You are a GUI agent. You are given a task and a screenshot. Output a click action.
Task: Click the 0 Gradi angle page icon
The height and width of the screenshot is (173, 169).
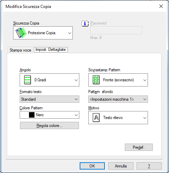28,80
